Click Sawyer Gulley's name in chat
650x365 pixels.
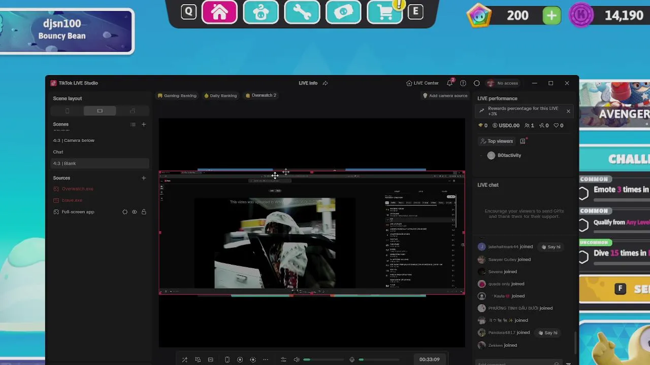pyautogui.click(x=502, y=260)
